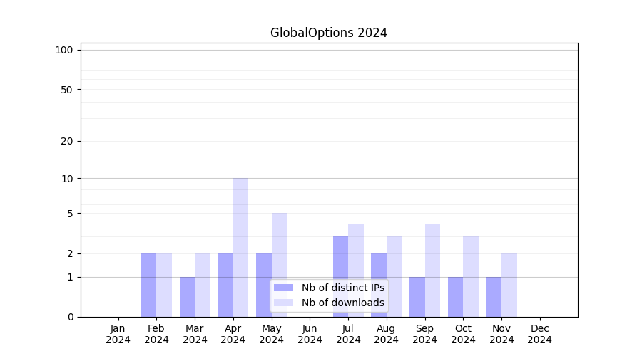
Task: Click the 20 y-axis tick label
Action: (67, 141)
